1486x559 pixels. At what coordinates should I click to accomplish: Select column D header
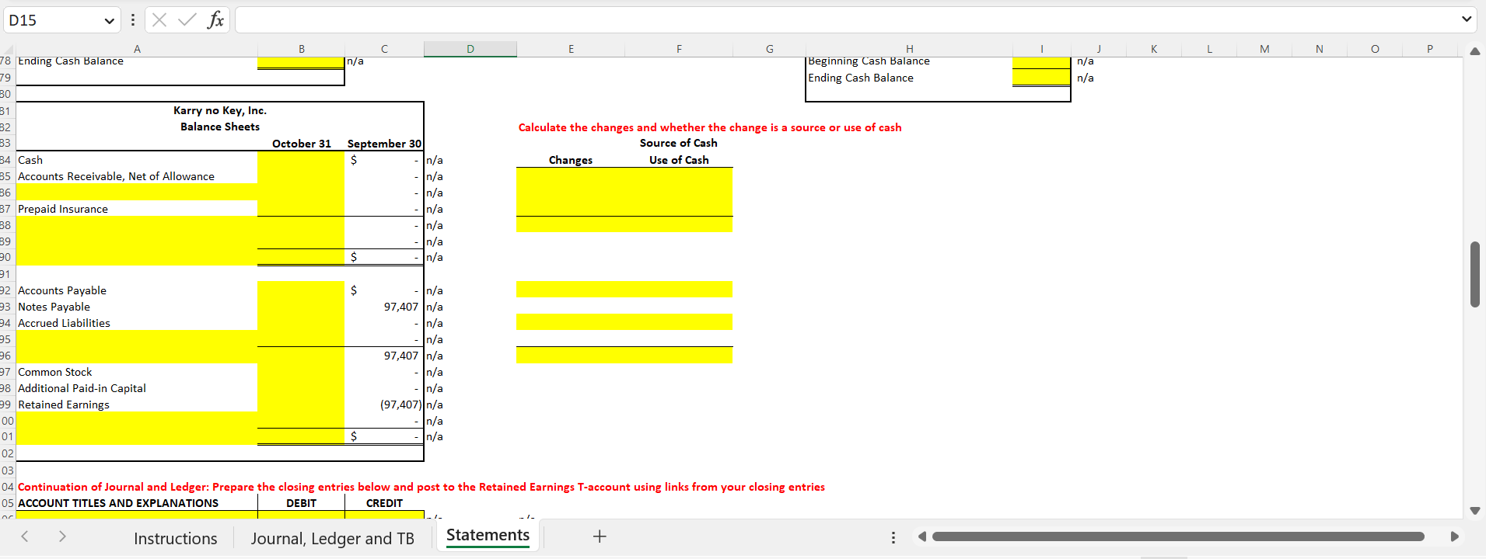click(x=470, y=49)
